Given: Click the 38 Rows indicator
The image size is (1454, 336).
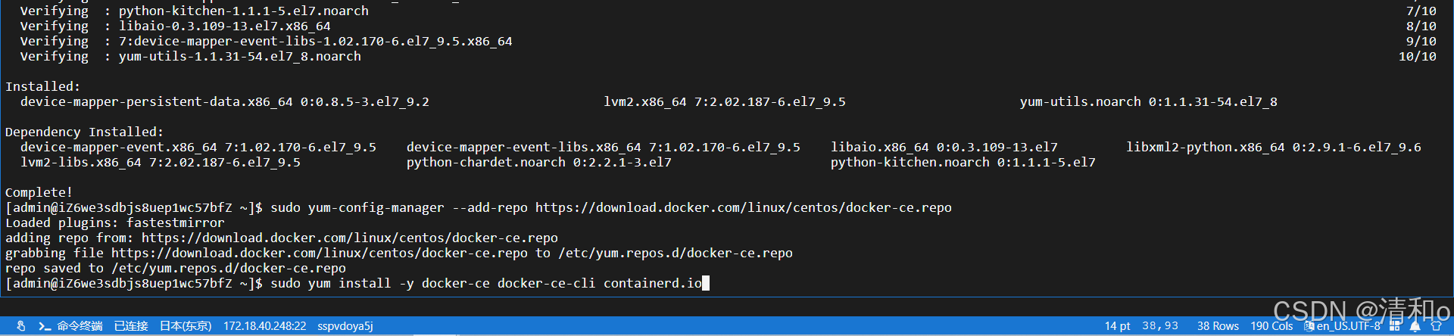Looking at the screenshot, I should (1218, 326).
